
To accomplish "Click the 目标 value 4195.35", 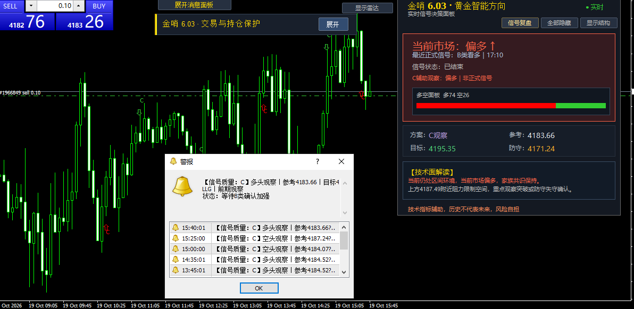I will [x=443, y=149].
